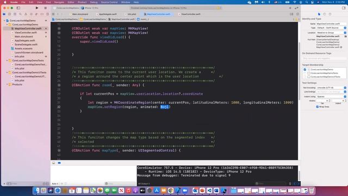
Task: Toggle the Wrap lines checkbox
Action: [318, 107]
